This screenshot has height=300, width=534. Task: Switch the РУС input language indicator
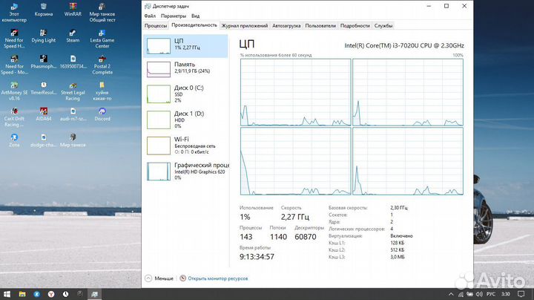[491, 294]
